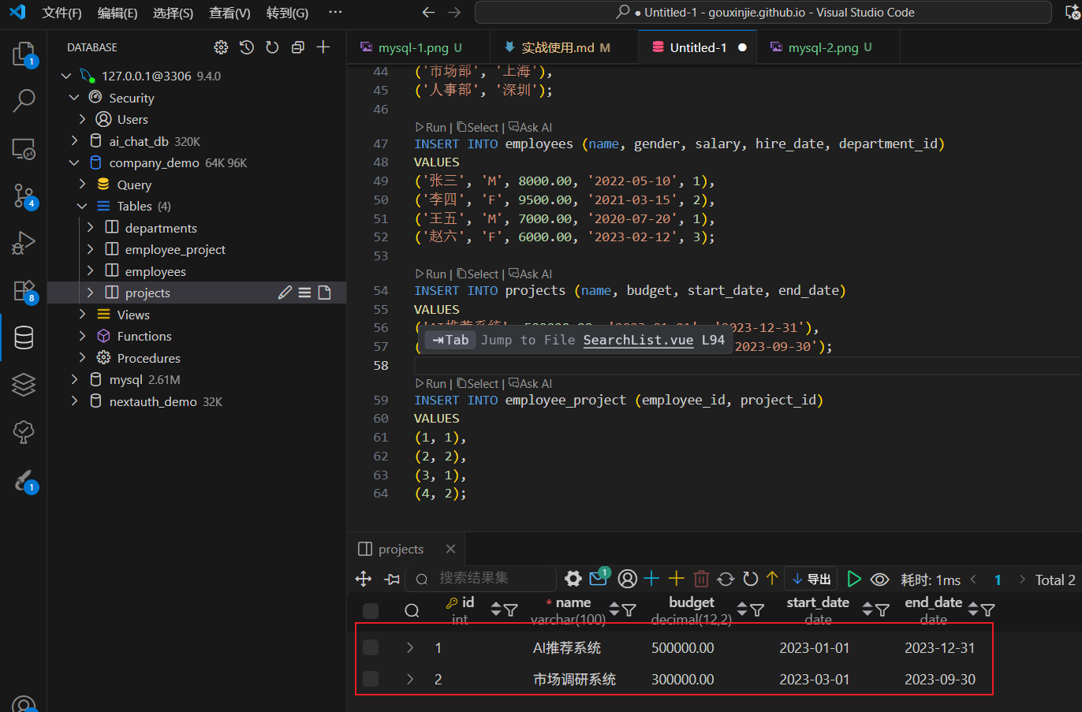Refresh the database connection list
1082x712 pixels.
tap(272, 47)
